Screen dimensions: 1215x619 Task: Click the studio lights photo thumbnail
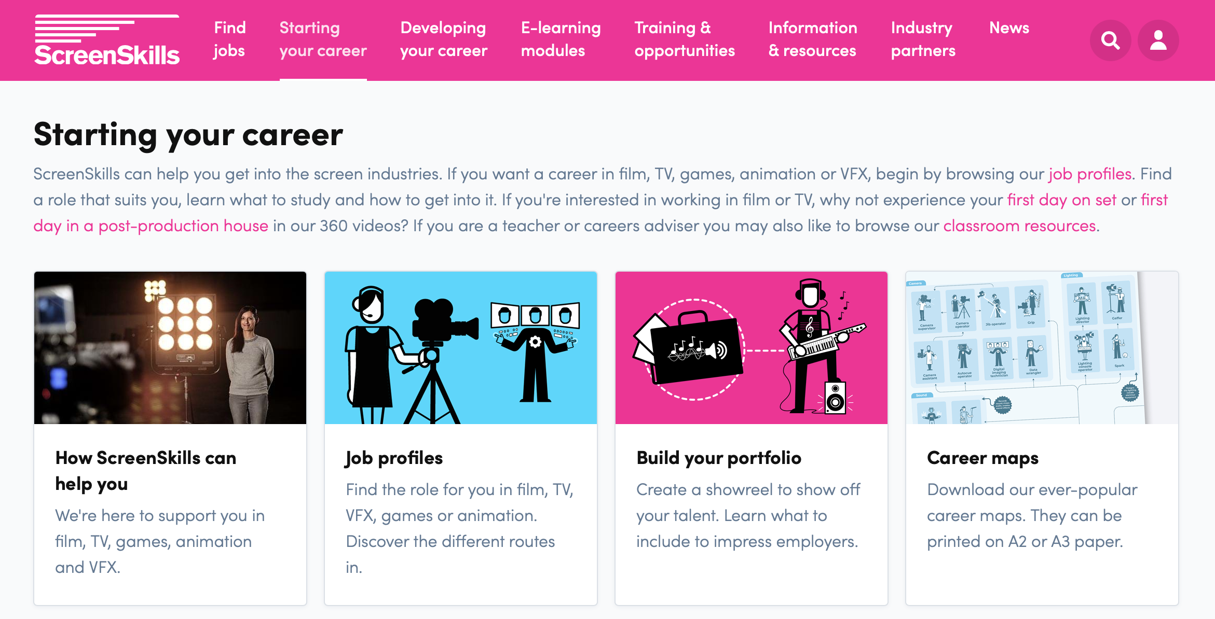coord(170,347)
